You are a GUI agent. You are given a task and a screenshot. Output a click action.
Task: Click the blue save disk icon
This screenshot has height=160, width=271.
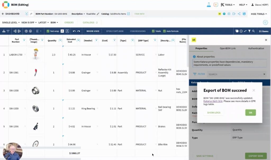244,14
